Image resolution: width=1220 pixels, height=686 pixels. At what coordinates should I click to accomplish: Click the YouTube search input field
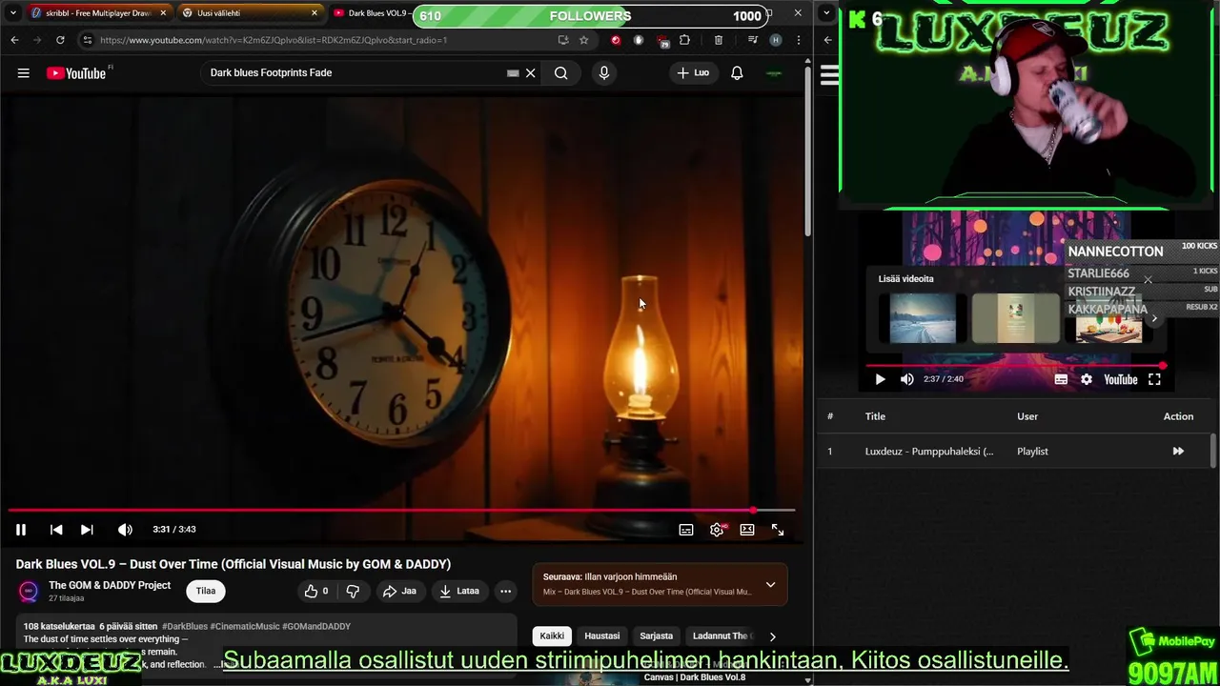tap(353, 73)
